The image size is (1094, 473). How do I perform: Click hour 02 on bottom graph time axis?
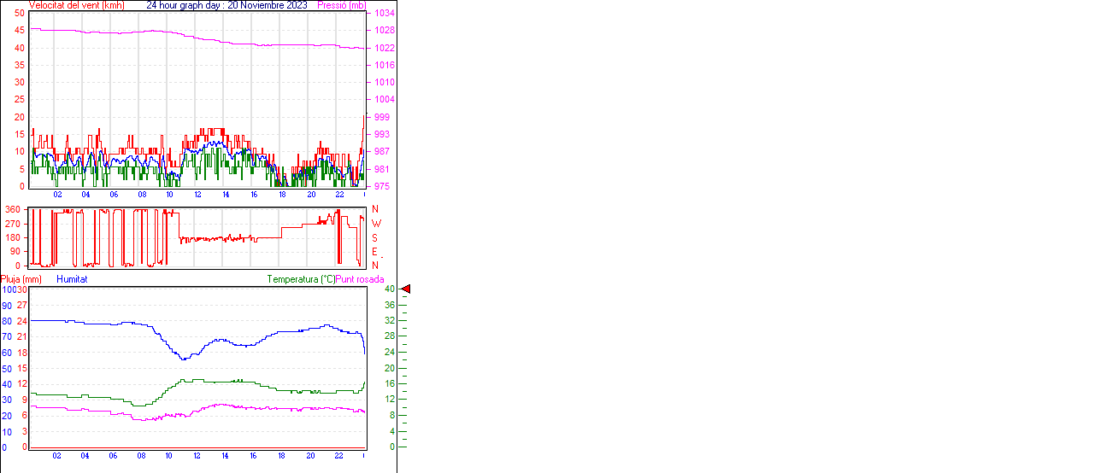(56, 456)
